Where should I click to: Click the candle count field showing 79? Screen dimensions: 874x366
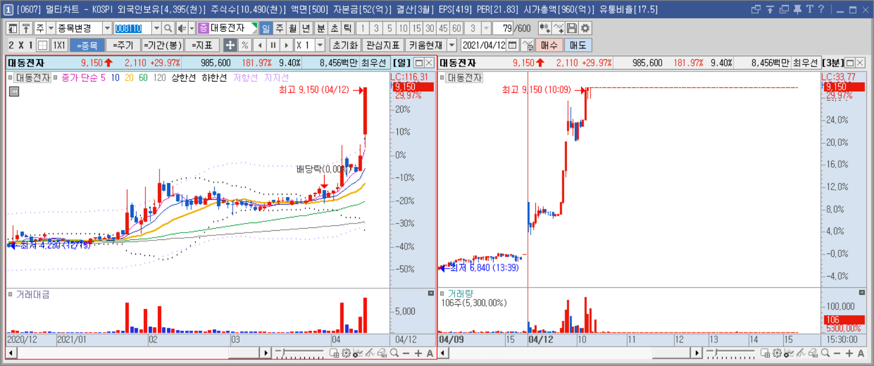coord(504,28)
